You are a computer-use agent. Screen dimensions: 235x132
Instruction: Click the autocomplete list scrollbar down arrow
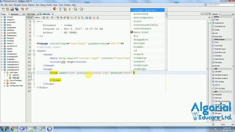(x=166, y=69)
